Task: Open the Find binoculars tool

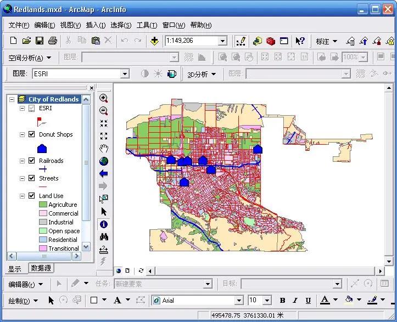Action: coord(103,237)
